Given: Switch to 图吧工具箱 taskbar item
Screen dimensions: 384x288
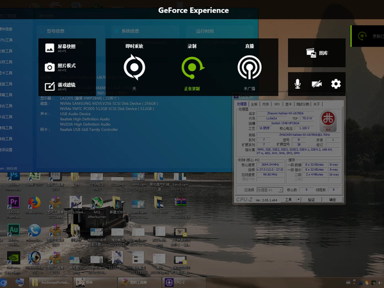Looking at the screenshot, I should [x=139, y=282].
